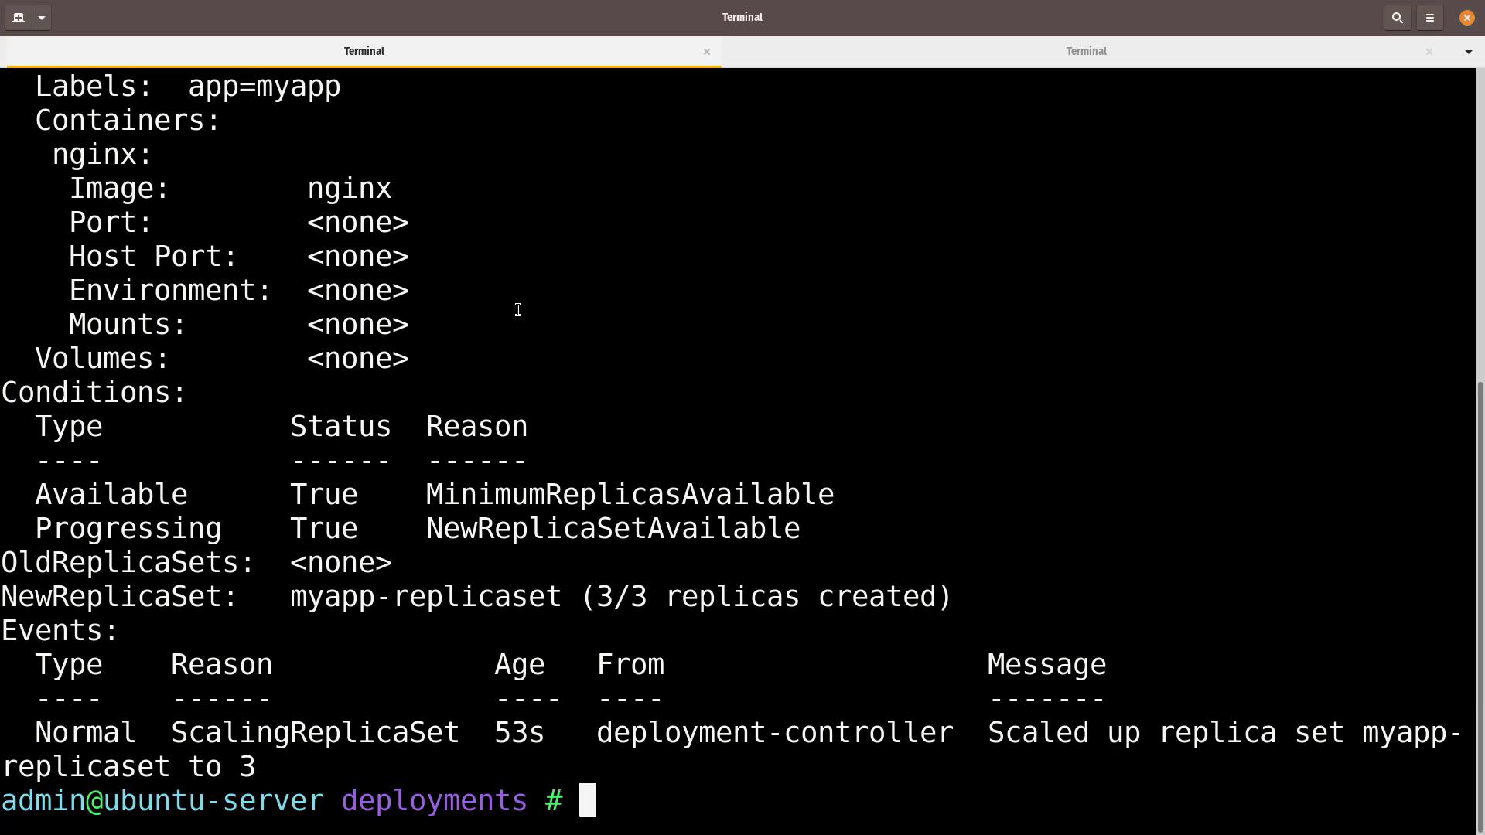The height and width of the screenshot is (835, 1485).
Task: Click the admin@ubuntu-server prompt text
Action: click(x=162, y=800)
